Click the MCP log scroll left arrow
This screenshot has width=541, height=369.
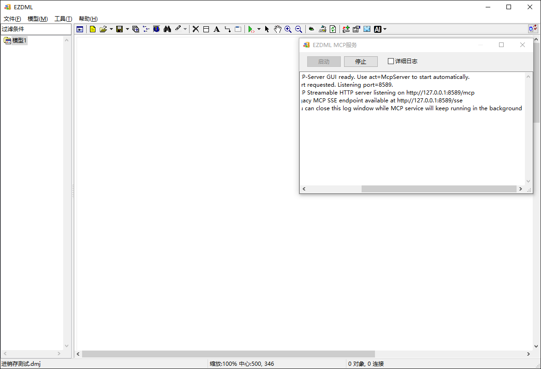304,189
